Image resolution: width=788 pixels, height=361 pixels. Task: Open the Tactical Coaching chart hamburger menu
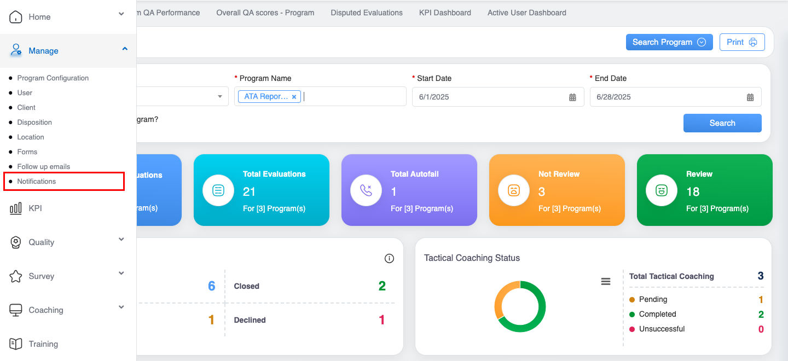coord(605,281)
